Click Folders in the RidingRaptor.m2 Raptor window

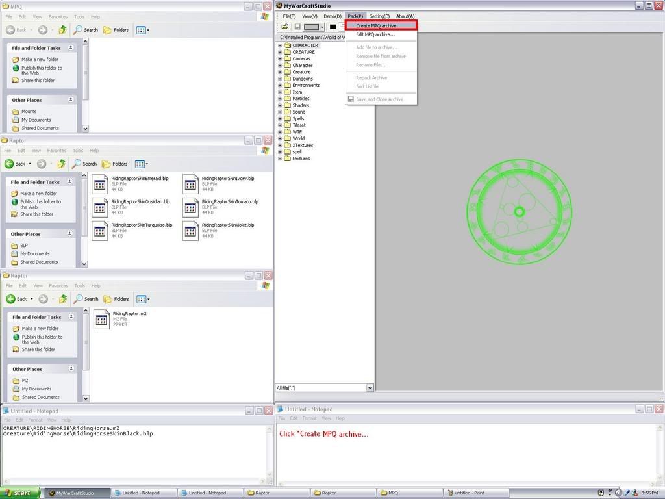tap(116, 299)
